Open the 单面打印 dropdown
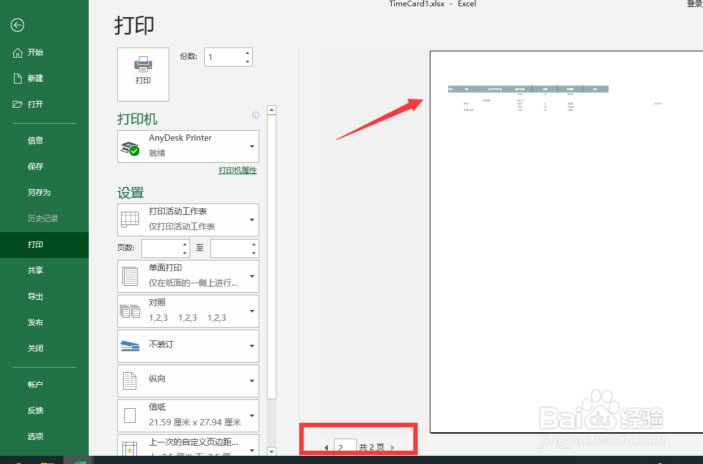The image size is (703, 464). (252, 276)
